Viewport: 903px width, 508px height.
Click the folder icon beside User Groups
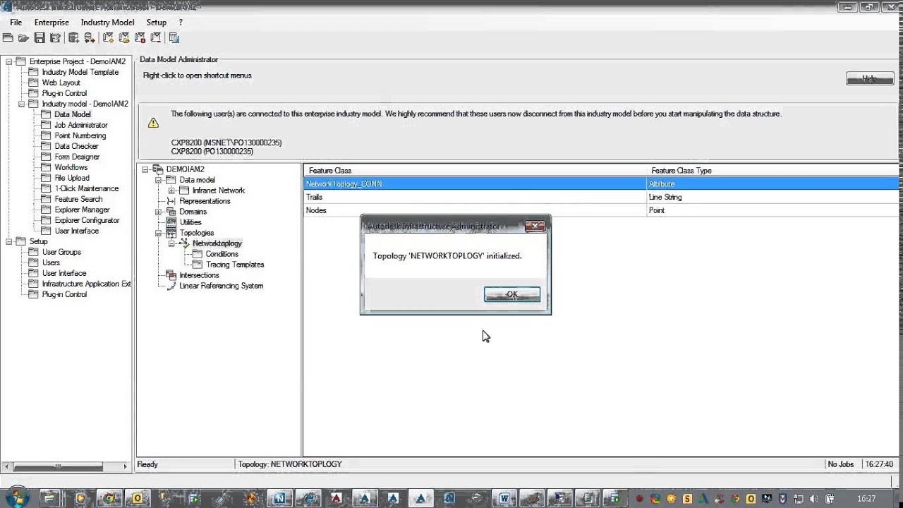tap(33, 252)
